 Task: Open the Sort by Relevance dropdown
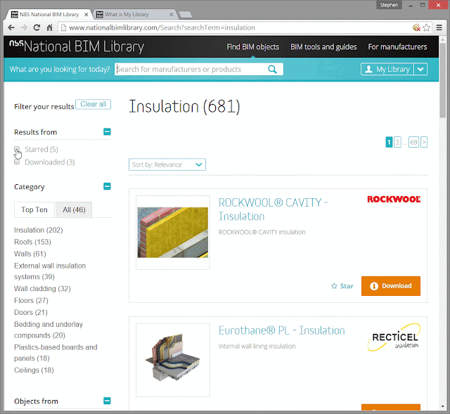pos(167,164)
